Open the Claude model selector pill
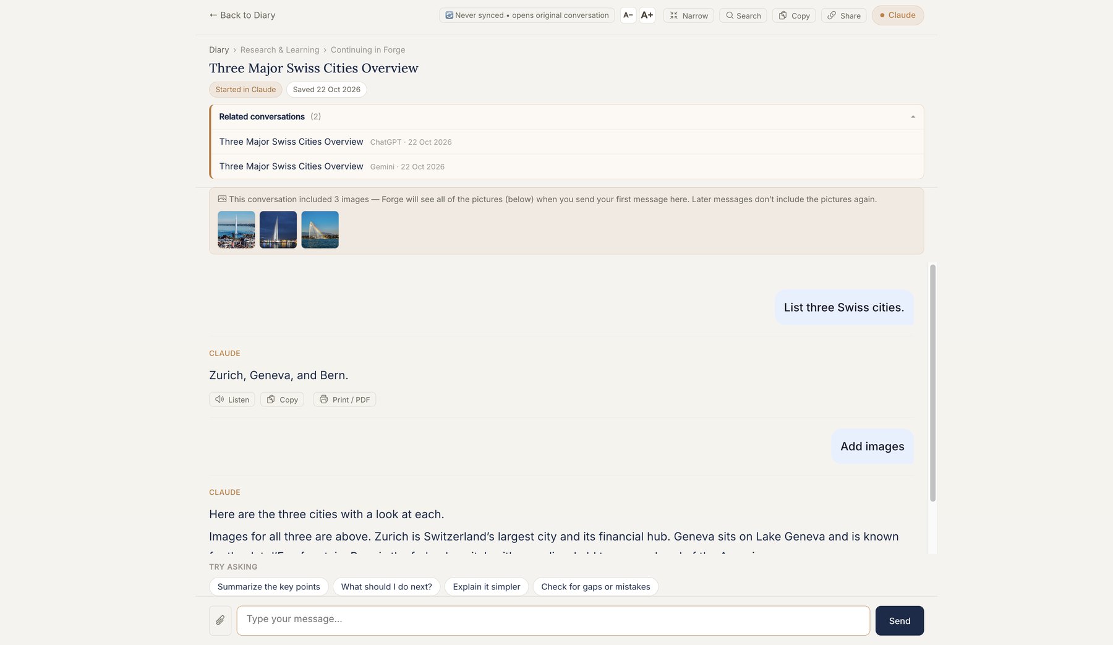This screenshot has width=1113, height=645. click(x=897, y=15)
